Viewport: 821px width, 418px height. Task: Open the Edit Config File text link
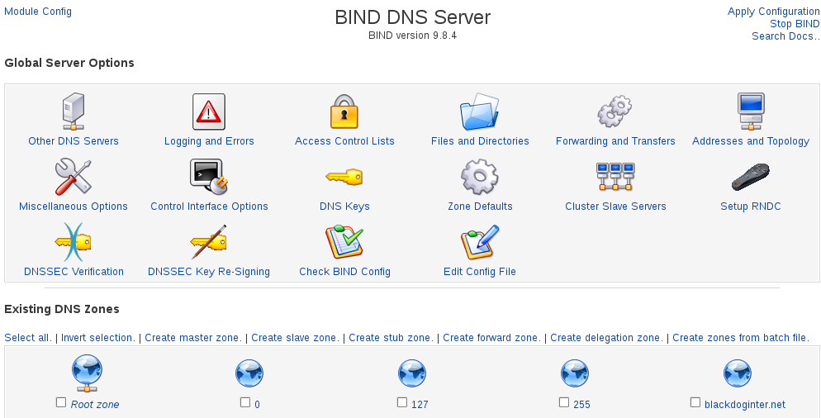pos(480,271)
